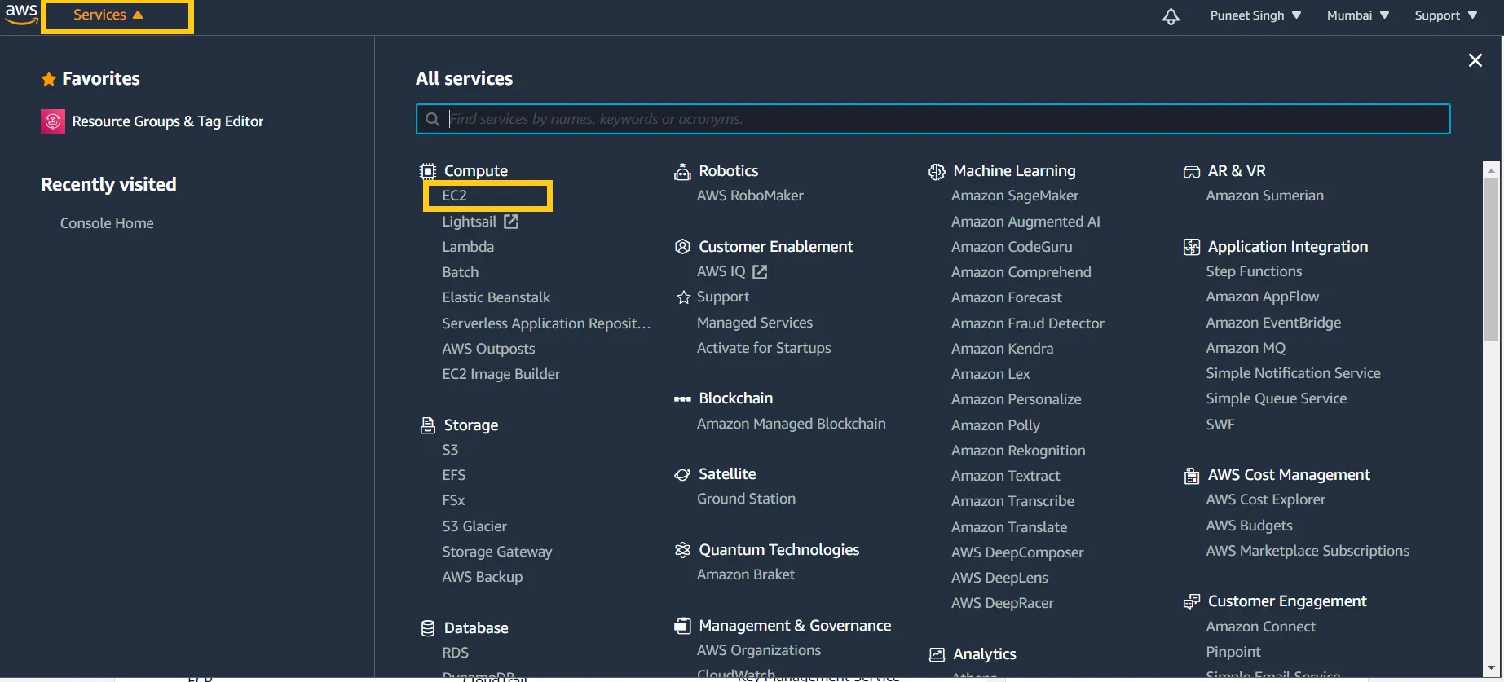Open the Puneet Singh account dropdown
Screen dimensions: 1504x682
[x=1255, y=15]
